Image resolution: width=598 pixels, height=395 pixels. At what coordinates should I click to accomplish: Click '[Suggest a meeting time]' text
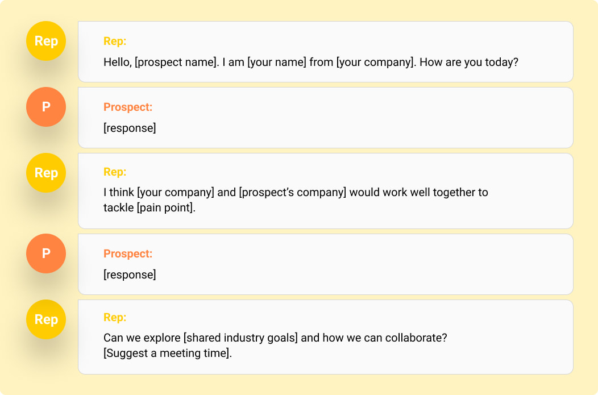click(168, 353)
